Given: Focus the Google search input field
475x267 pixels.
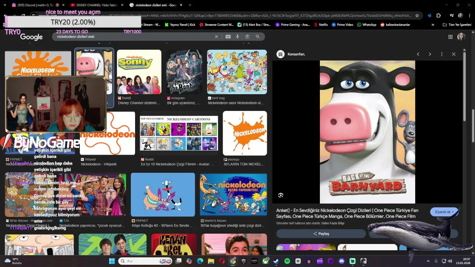Looking at the screenshot, I should 134,37.
